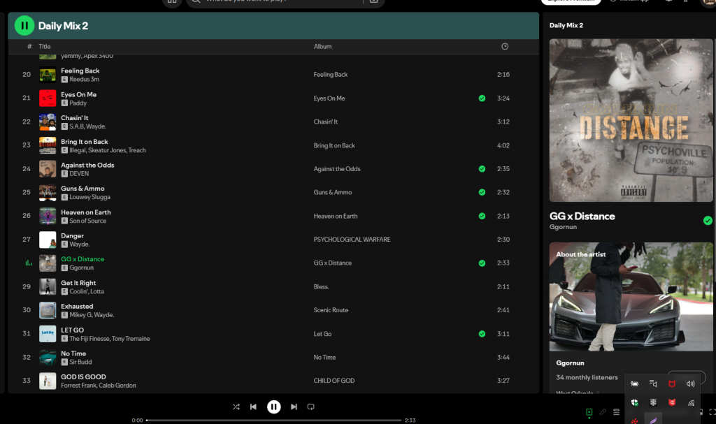Open artist Son of Source

pyautogui.click(x=87, y=221)
